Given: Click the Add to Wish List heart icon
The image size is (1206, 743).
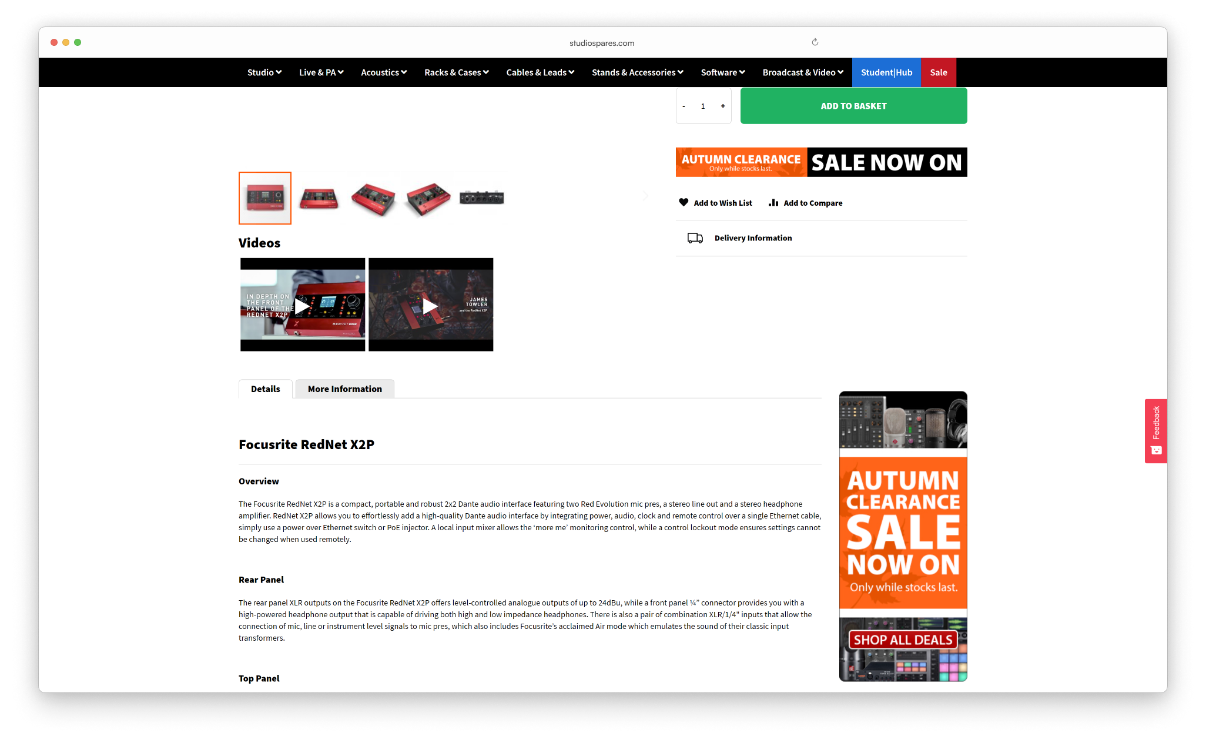Looking at the screenshot, I should click(x=683, y=202).
